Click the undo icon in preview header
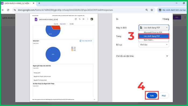This screenshot has height=106, width=188. 80,19
